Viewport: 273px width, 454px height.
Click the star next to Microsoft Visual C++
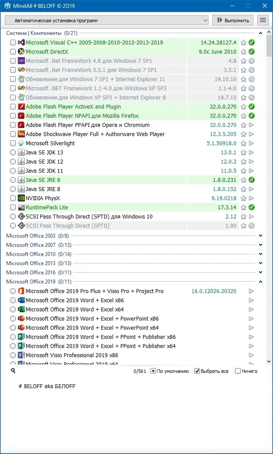[243, 43]
